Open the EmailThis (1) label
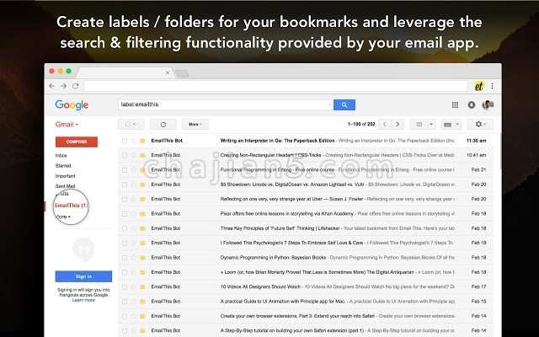539x337 pixels. (71, 206)
